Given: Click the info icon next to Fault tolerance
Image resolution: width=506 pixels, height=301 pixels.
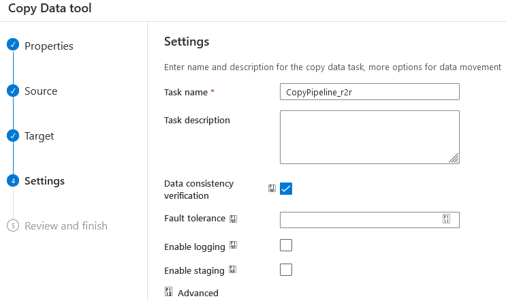Looking at the screenshot, I should coord(234,219).
